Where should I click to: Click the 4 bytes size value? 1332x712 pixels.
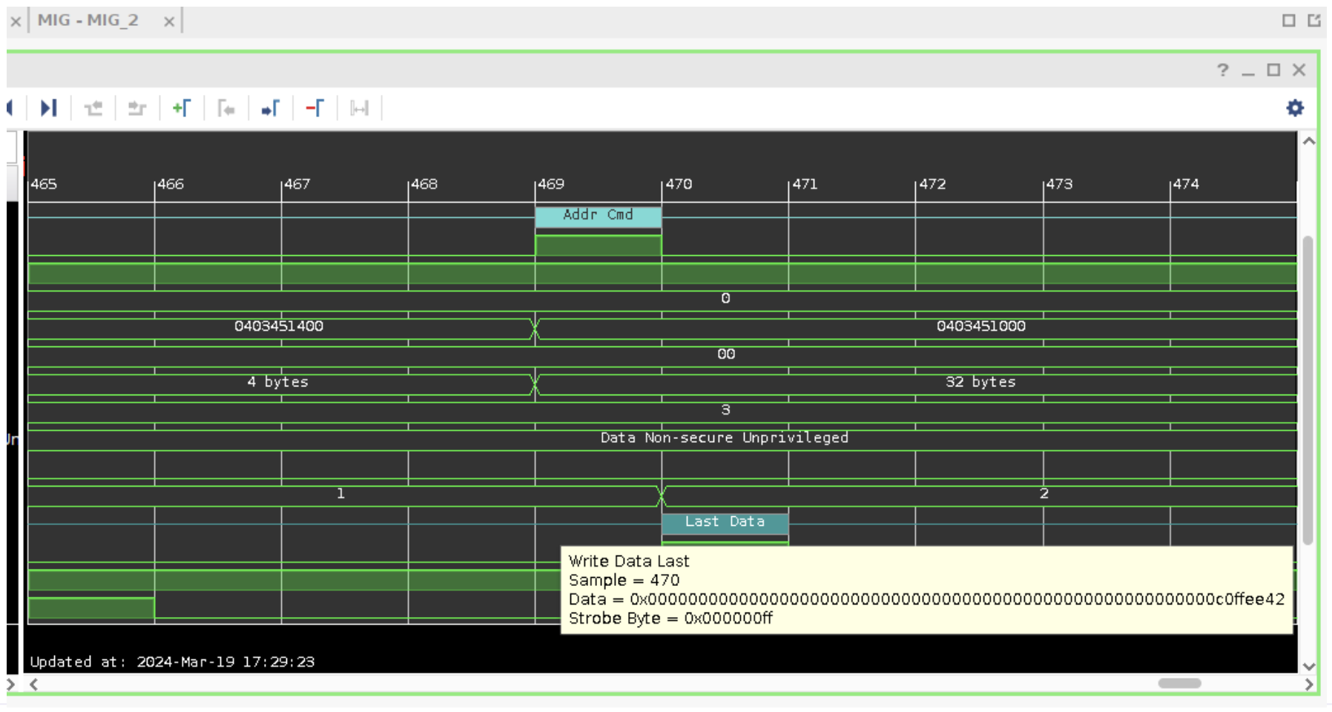pos(277,382)
